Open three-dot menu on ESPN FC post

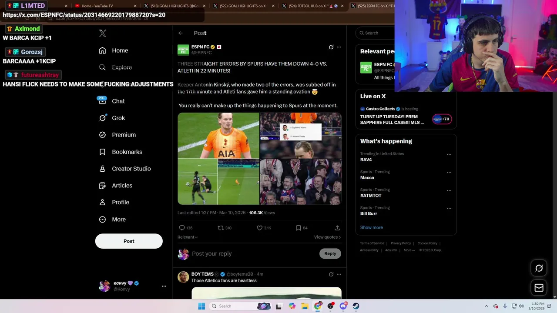[x=339, y=47]
